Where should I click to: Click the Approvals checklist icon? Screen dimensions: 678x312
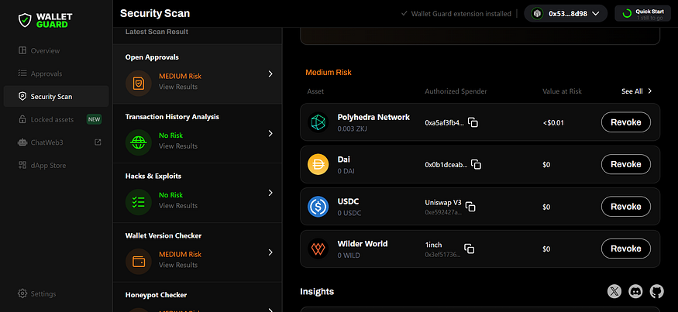click(x=22, y=74)
